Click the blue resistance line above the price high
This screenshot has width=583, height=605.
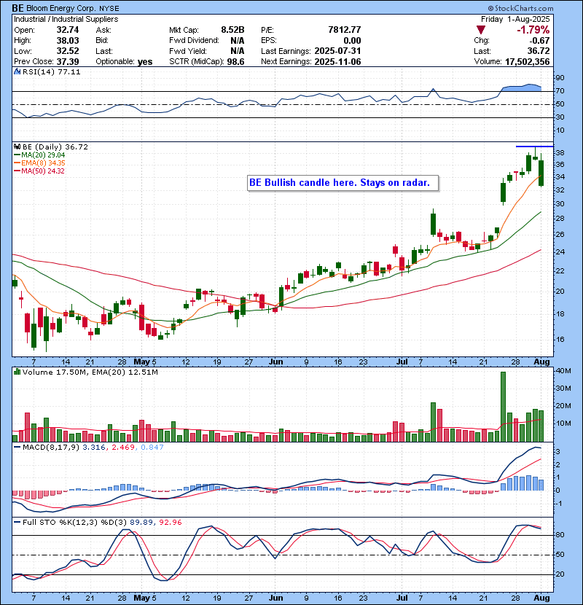click(534, 147)
